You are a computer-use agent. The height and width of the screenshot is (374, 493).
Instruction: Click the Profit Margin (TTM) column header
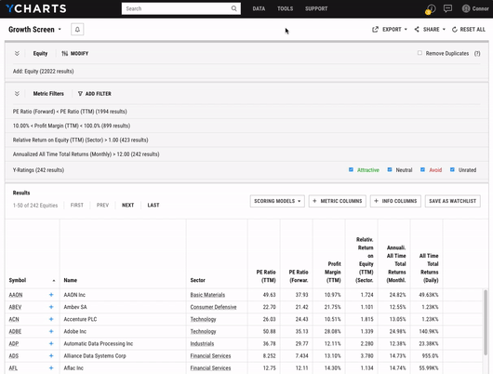click(x=333, y=272)
